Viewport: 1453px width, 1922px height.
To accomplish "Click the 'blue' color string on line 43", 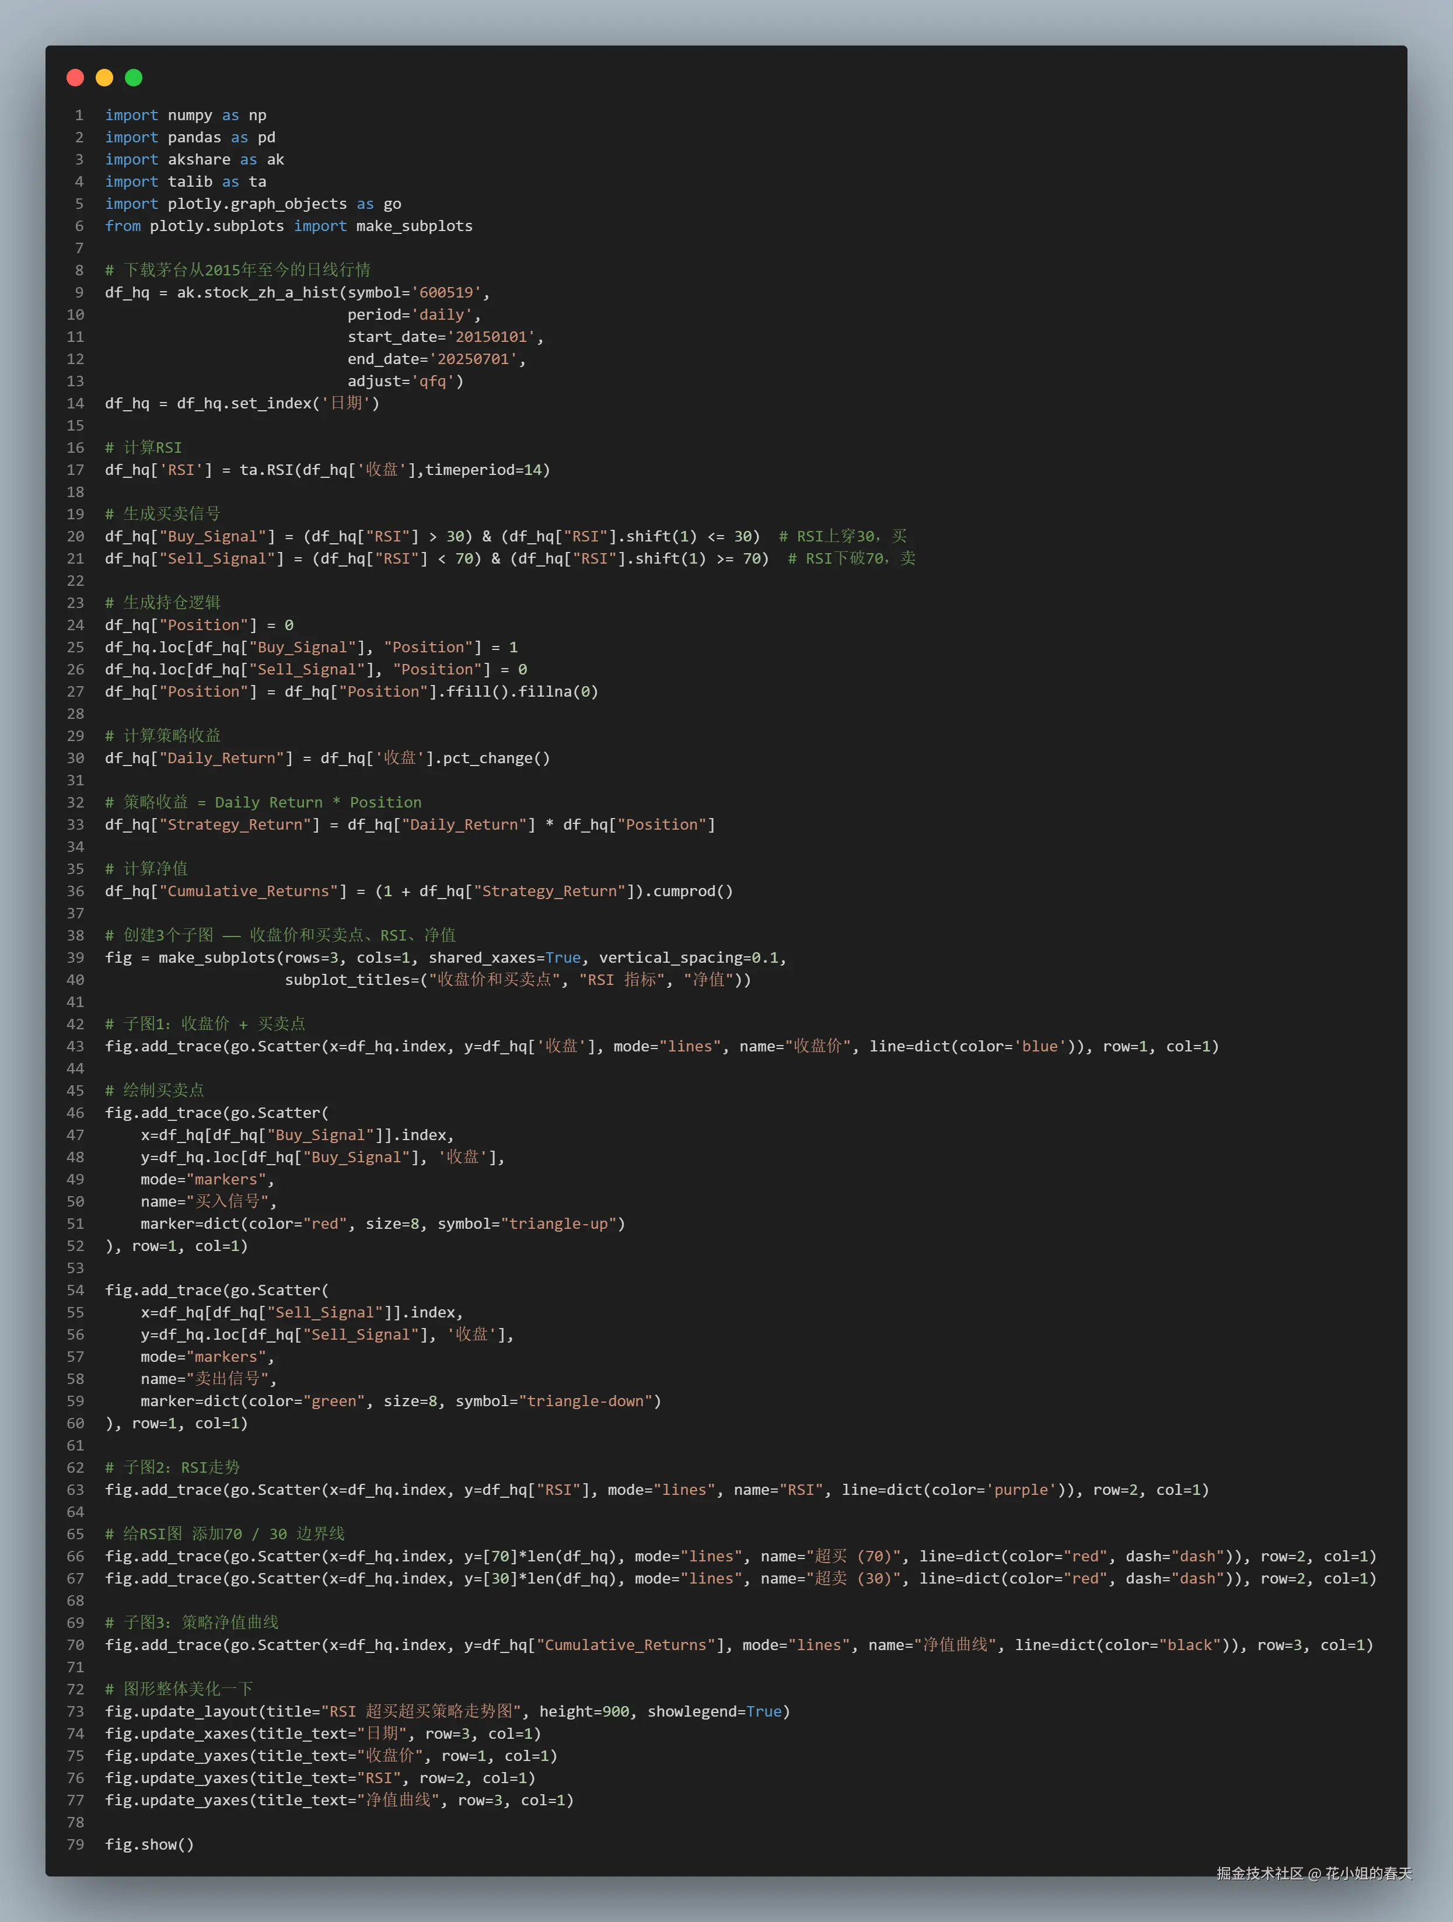I will pyautogui.click(x=1039, y=1047).
